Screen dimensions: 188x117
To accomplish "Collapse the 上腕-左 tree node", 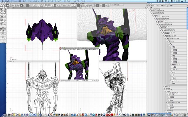I will [171, 46].
